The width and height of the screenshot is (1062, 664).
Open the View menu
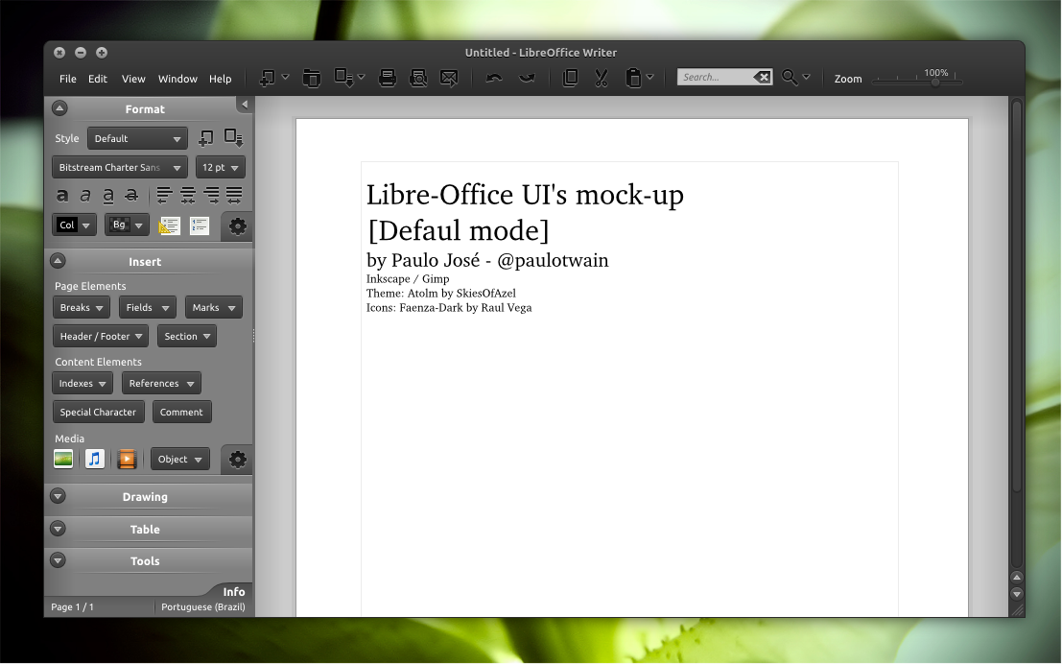pyautogui.click(x=133, y=79)
